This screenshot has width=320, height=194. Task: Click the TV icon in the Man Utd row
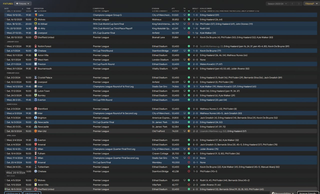click(184, 131)
